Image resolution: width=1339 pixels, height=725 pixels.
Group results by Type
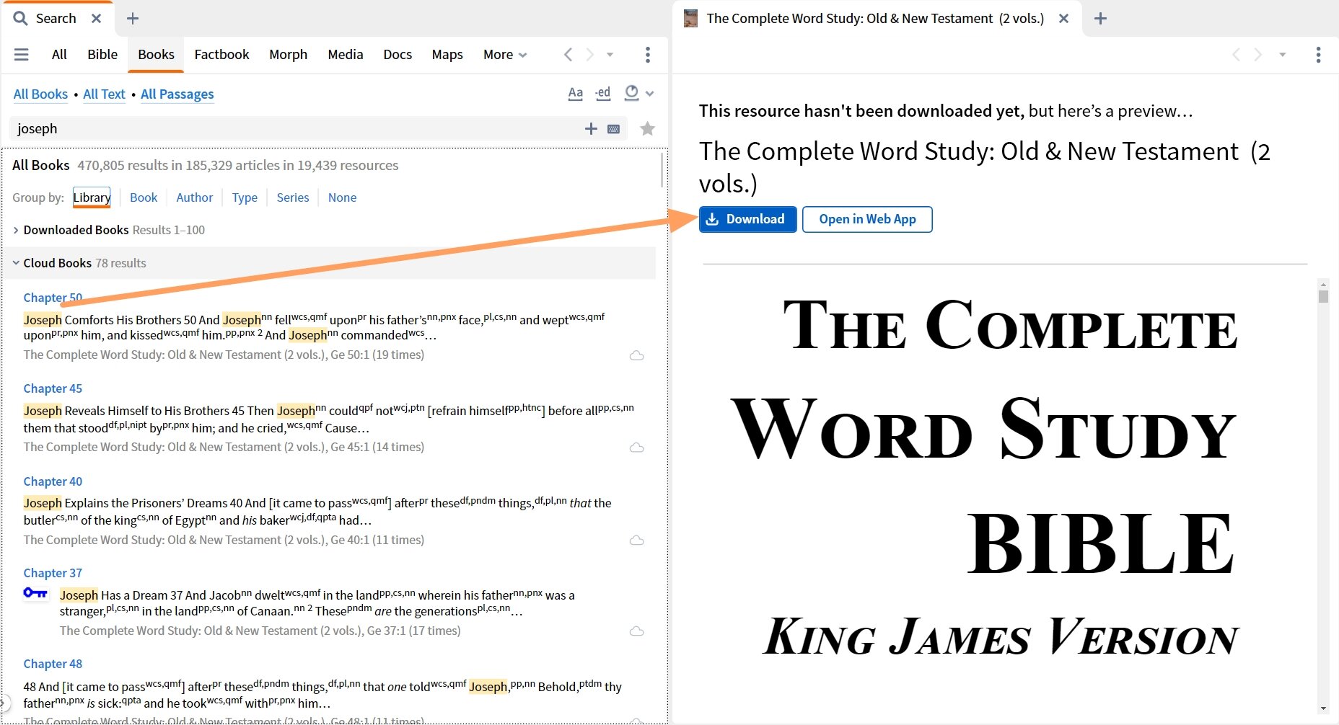pyautogui.click(x=245, y=197)
